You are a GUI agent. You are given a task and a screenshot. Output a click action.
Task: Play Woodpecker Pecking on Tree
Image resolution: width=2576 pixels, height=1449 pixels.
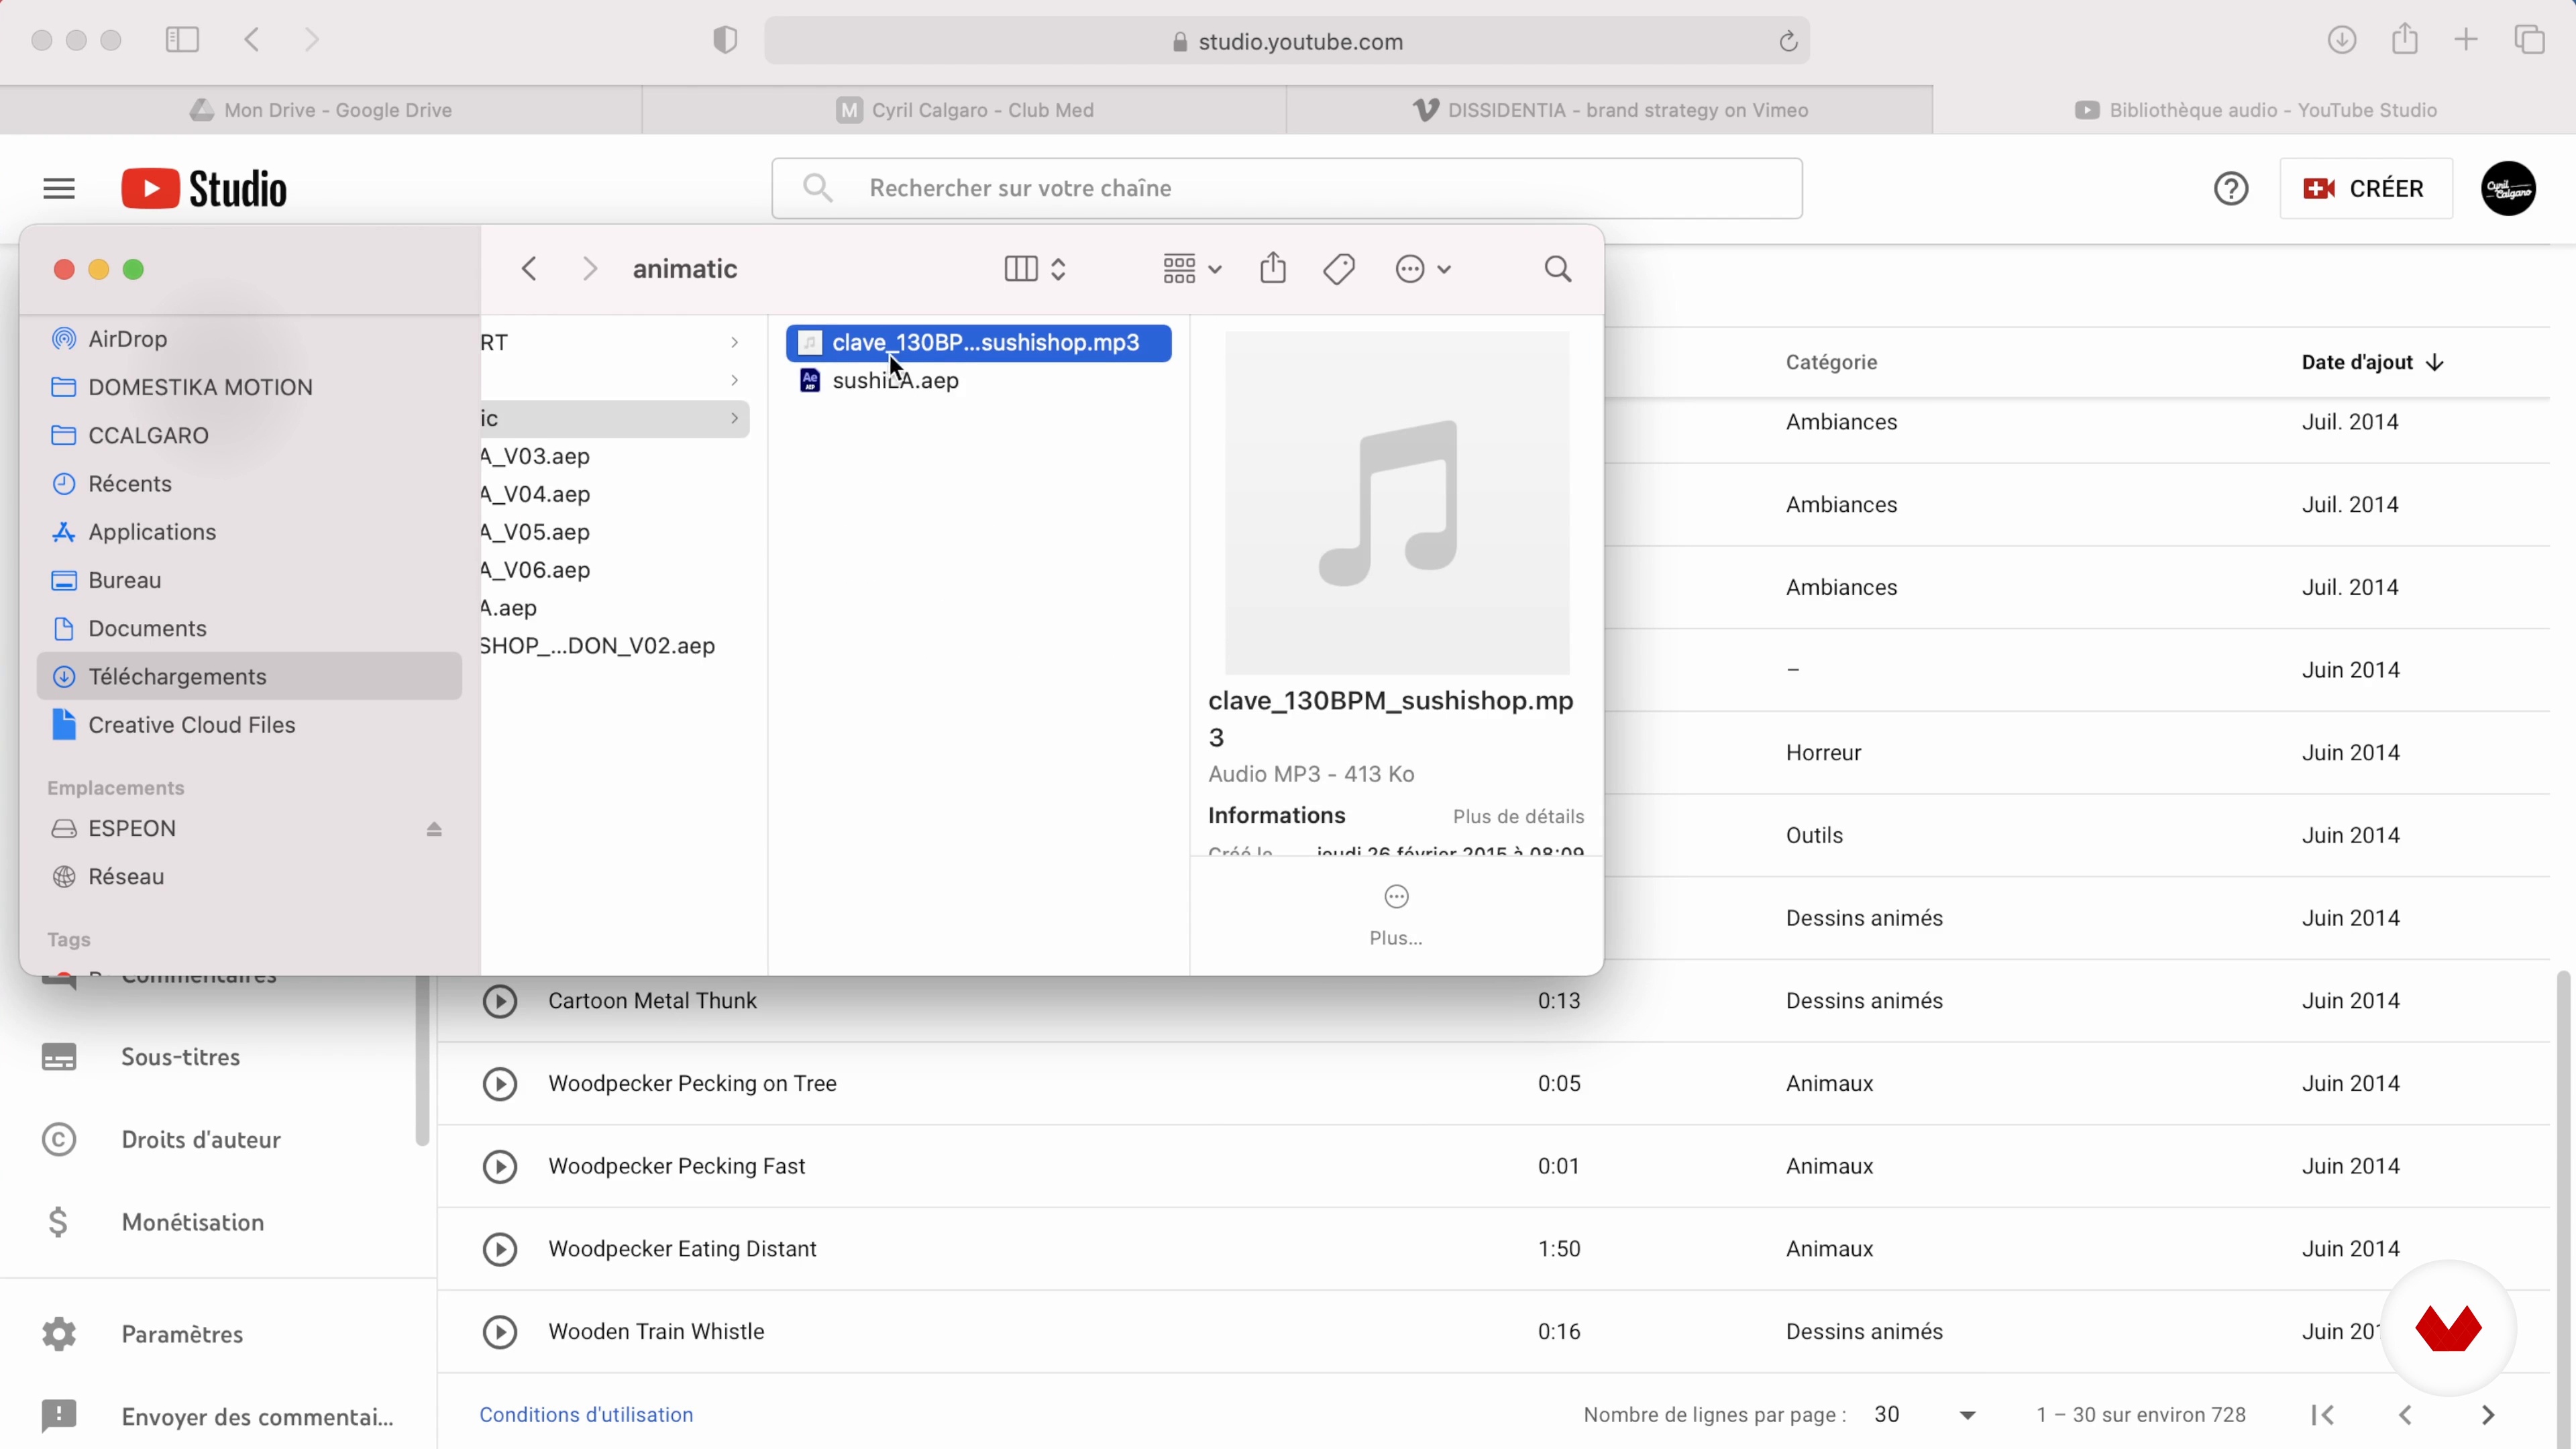pyautogui.click(x=500, y=1084)
